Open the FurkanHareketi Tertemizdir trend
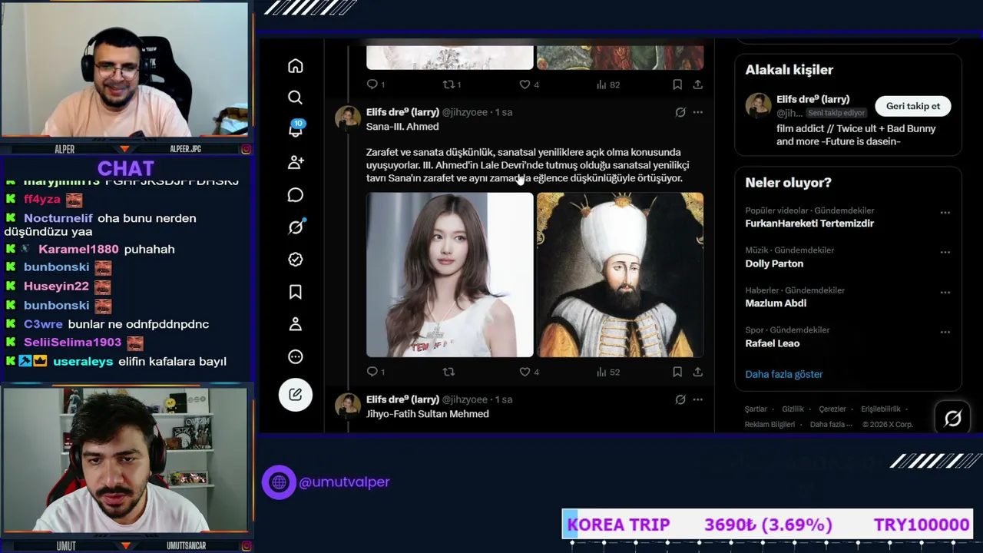 pos(809,224)
